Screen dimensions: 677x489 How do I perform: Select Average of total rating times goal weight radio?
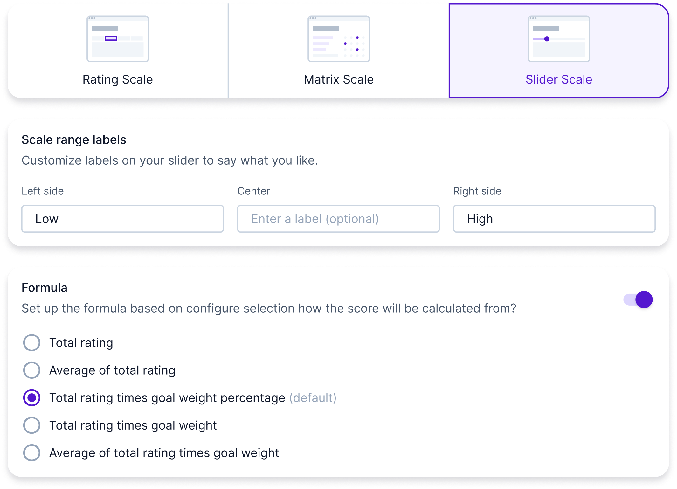[32, 453]
